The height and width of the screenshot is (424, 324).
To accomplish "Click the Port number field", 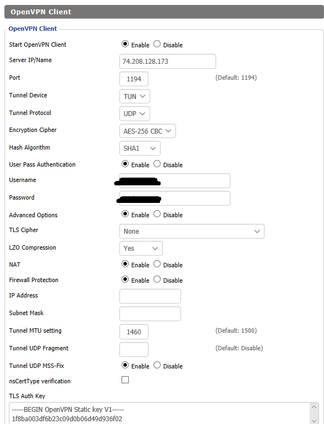I will [x=134, y=79].
